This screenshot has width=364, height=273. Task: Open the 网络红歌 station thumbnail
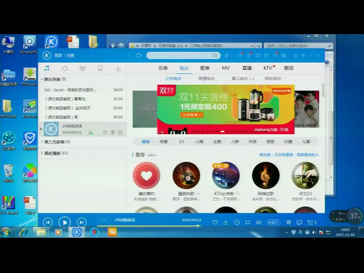point(266,176)
